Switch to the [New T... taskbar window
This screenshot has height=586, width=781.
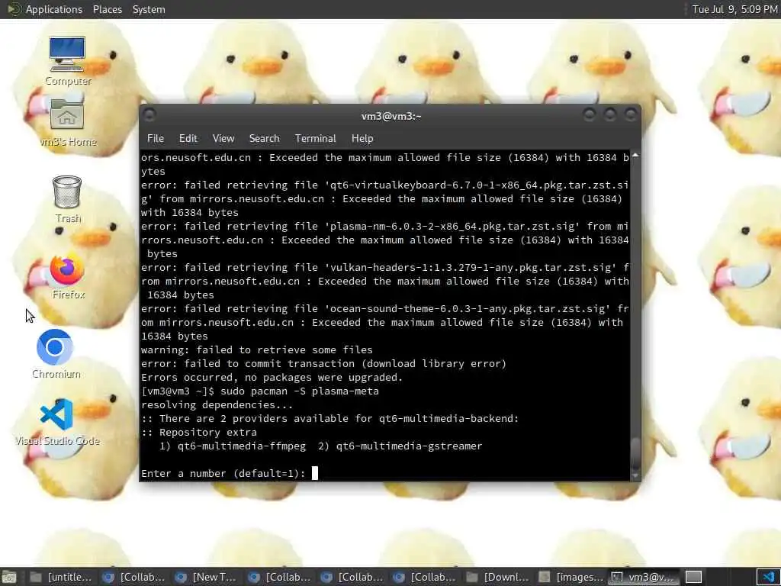[206, 577]
